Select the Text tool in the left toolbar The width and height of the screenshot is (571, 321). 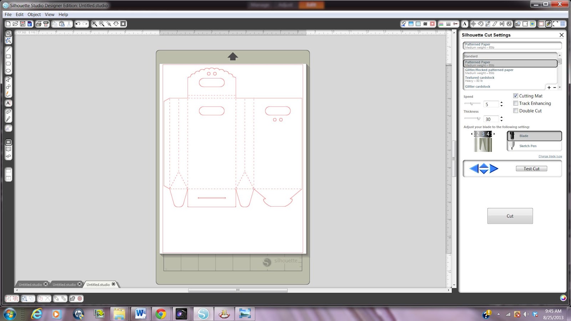(x=8, y=103)
